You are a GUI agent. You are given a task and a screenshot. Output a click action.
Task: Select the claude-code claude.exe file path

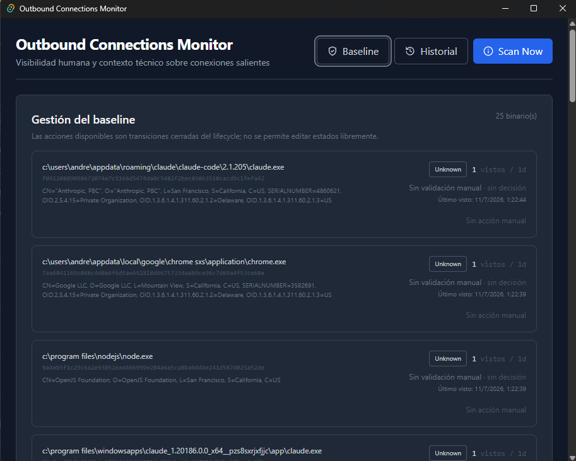pos(163,167)
